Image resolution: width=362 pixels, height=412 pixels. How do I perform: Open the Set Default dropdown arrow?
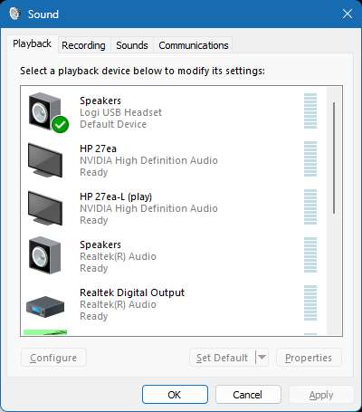click(262, 358)
